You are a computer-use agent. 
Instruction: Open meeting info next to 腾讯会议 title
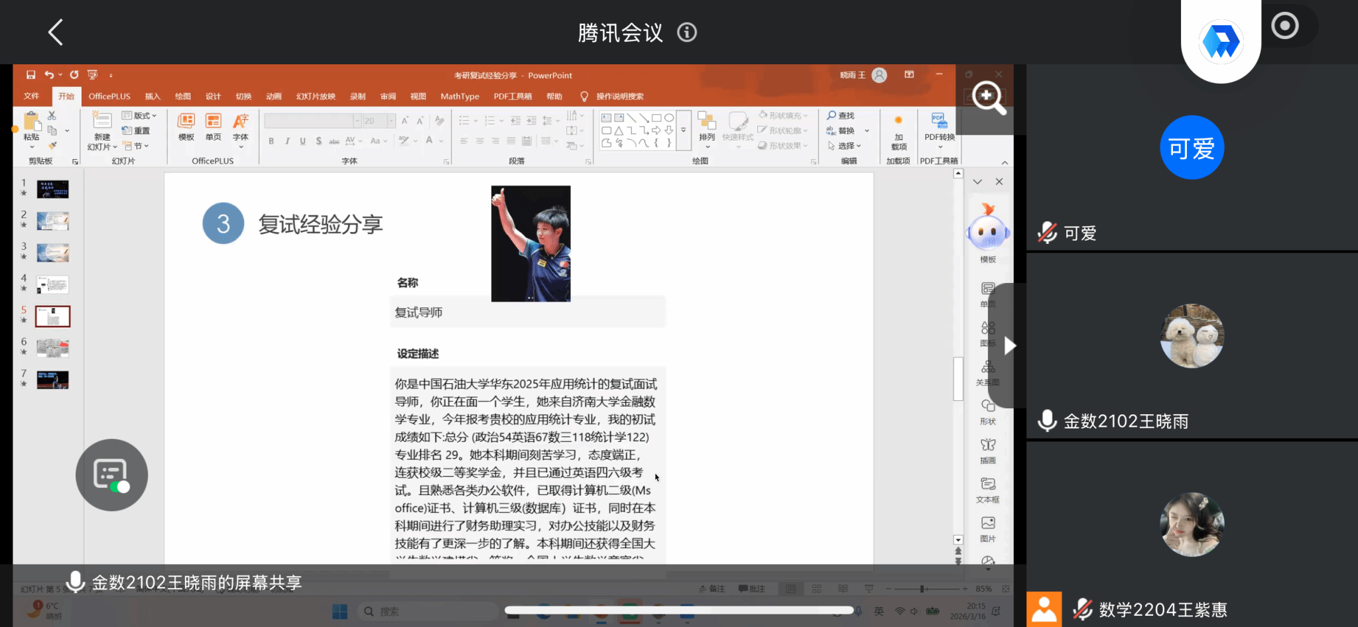pyautogui.click(x=686, y=32)
